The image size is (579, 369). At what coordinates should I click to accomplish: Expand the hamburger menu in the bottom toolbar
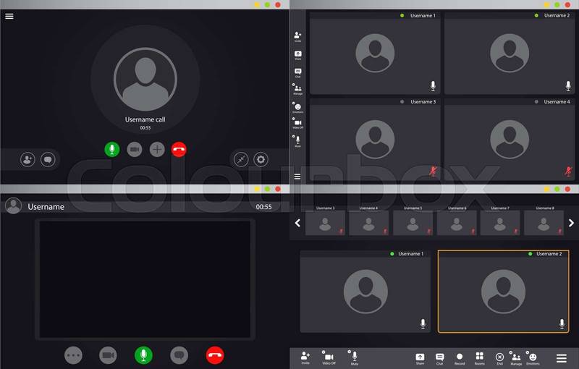(x=561, y=357)
